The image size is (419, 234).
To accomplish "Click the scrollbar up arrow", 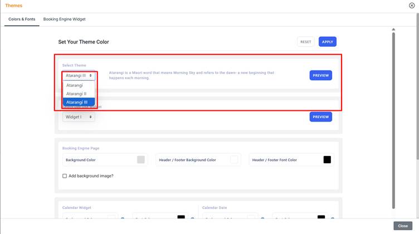I will pyautogui.click(x=393, y=29).
